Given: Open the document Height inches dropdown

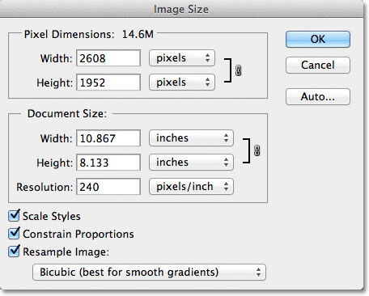Looking at the screenshot, I should [x=191, y=163].
